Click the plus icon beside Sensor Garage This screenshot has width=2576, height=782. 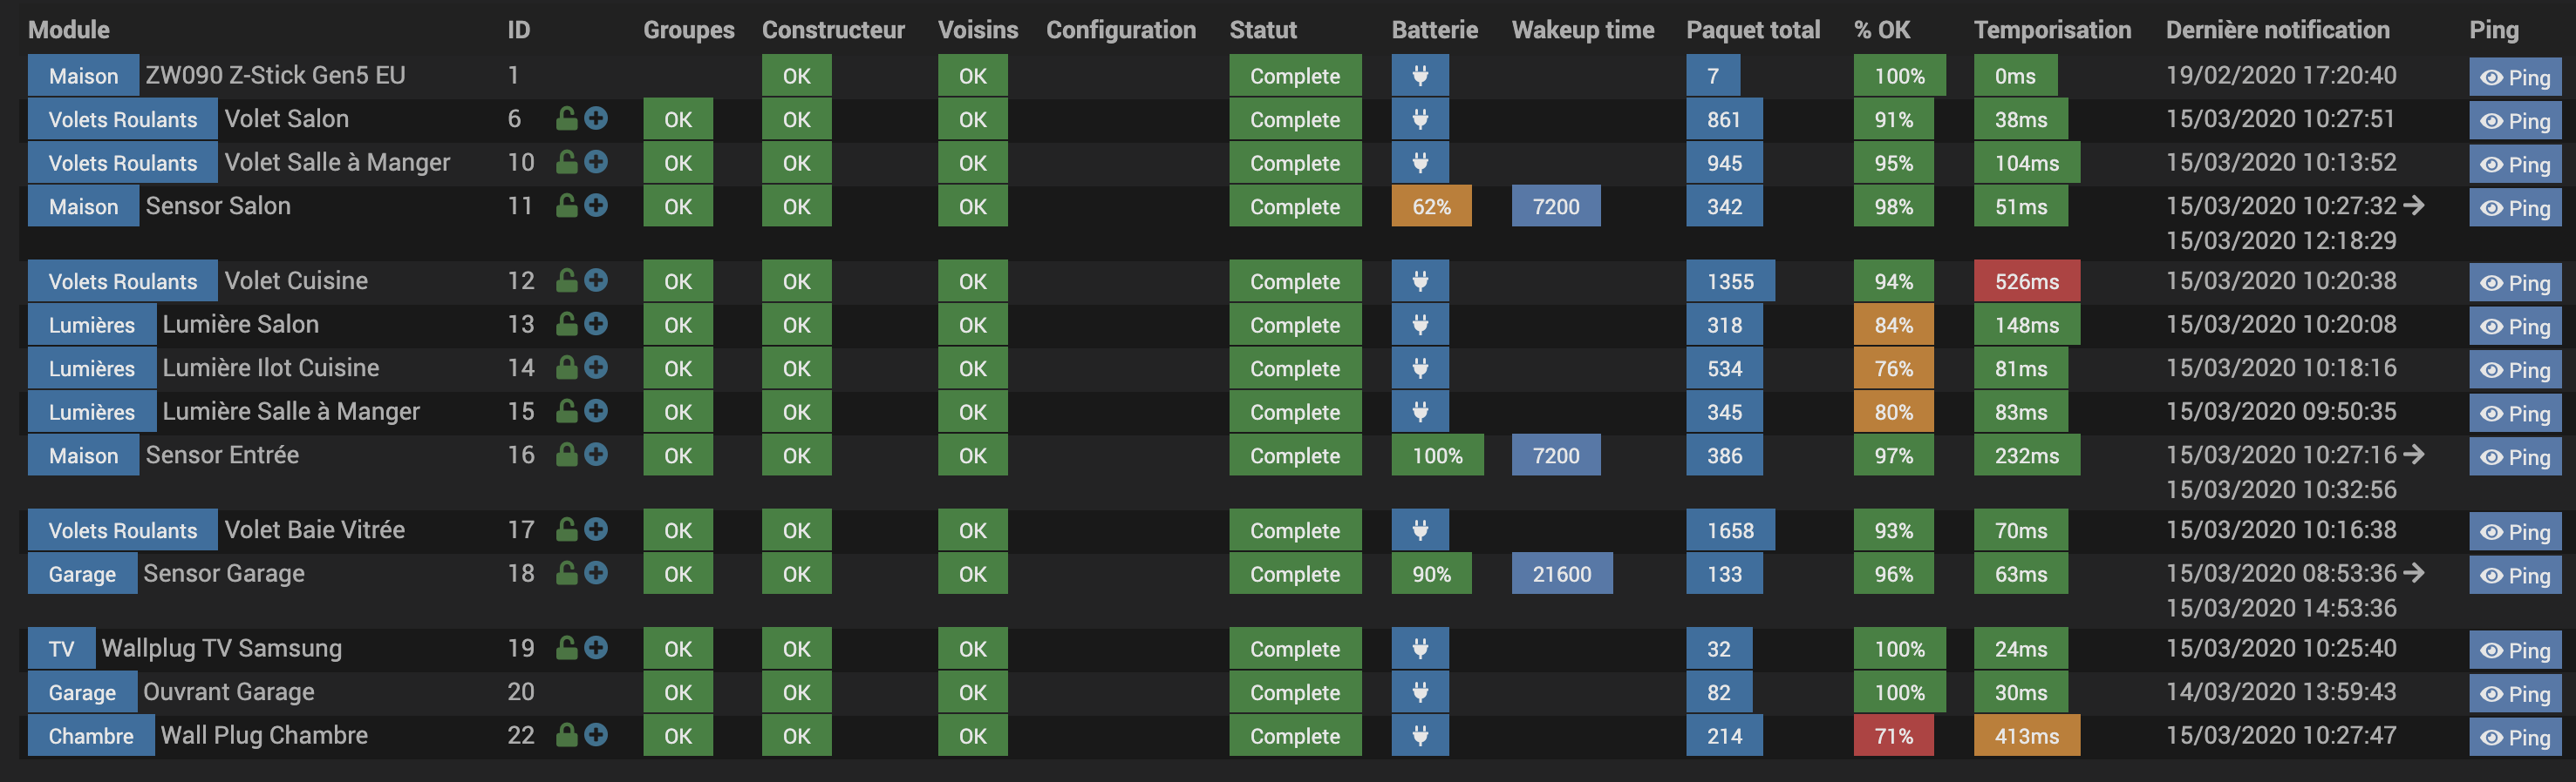[x=596, y=573]
